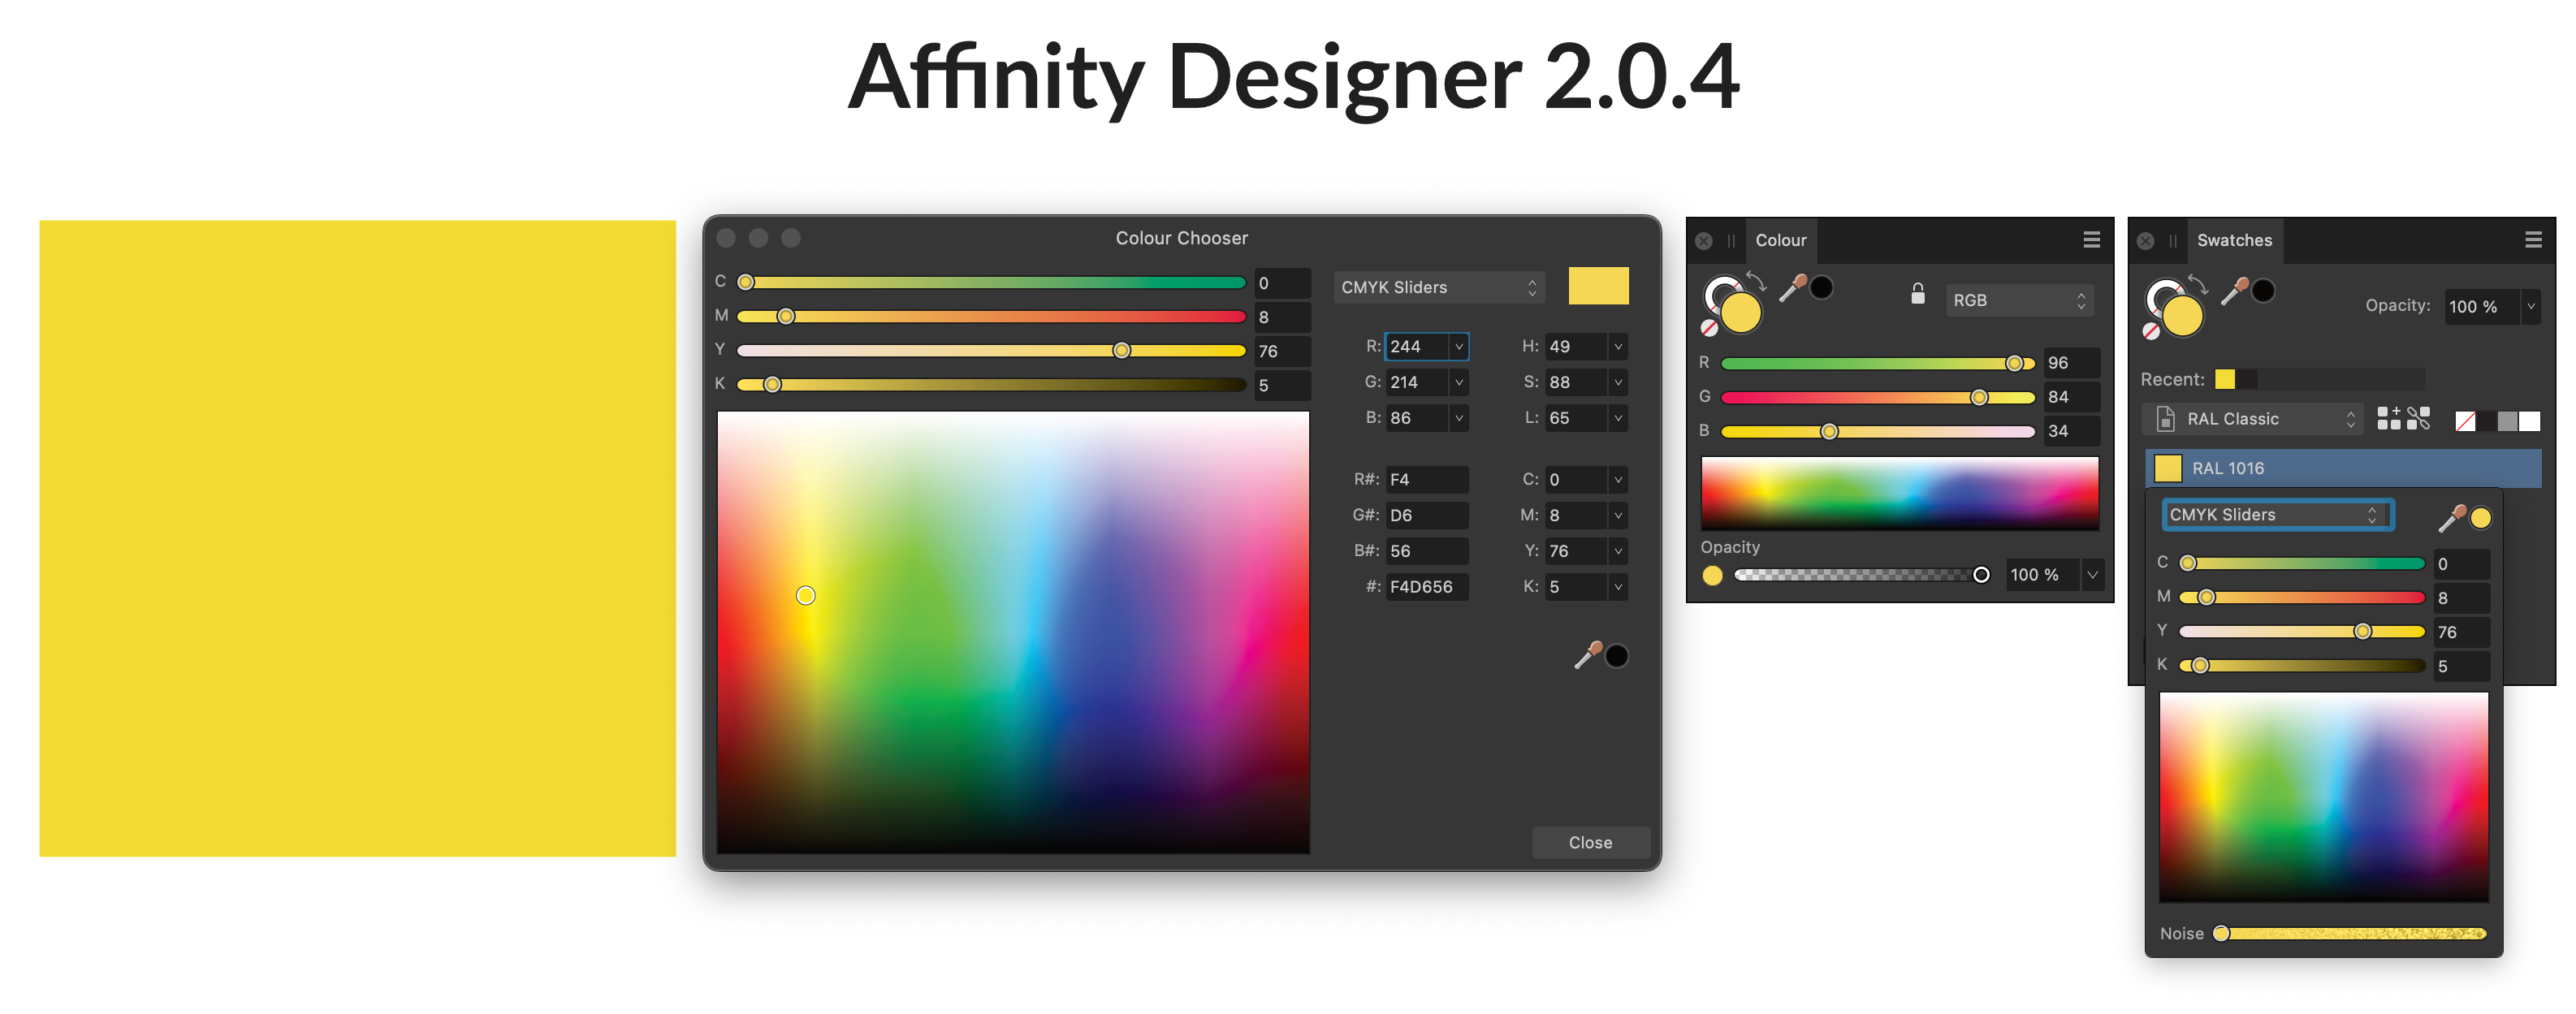Click the picked black colour well in Colour panel
Screen dimensions: 2576x1014
pos(1822,288)
